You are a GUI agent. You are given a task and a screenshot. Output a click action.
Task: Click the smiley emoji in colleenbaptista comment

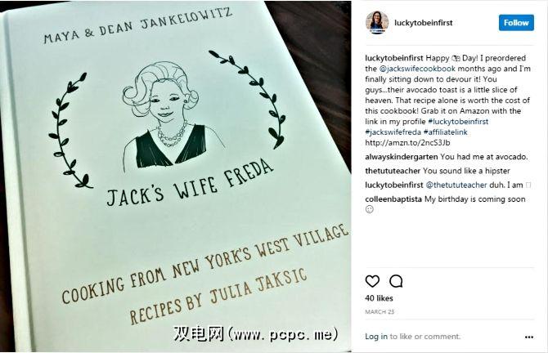pos(370,209)
